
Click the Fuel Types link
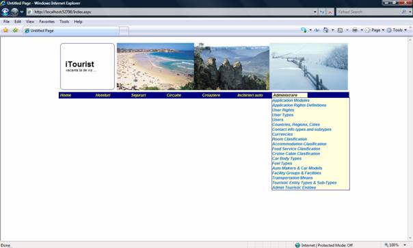coord(282,163)
